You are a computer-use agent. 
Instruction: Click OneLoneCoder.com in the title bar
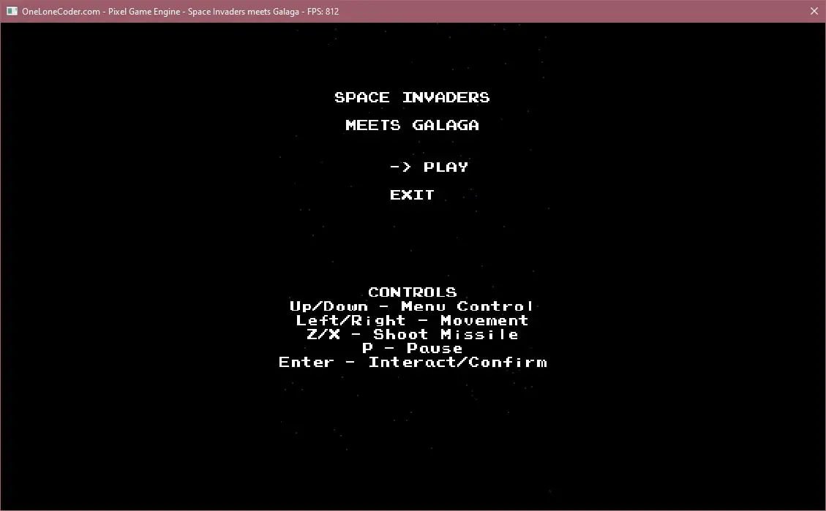61,11
